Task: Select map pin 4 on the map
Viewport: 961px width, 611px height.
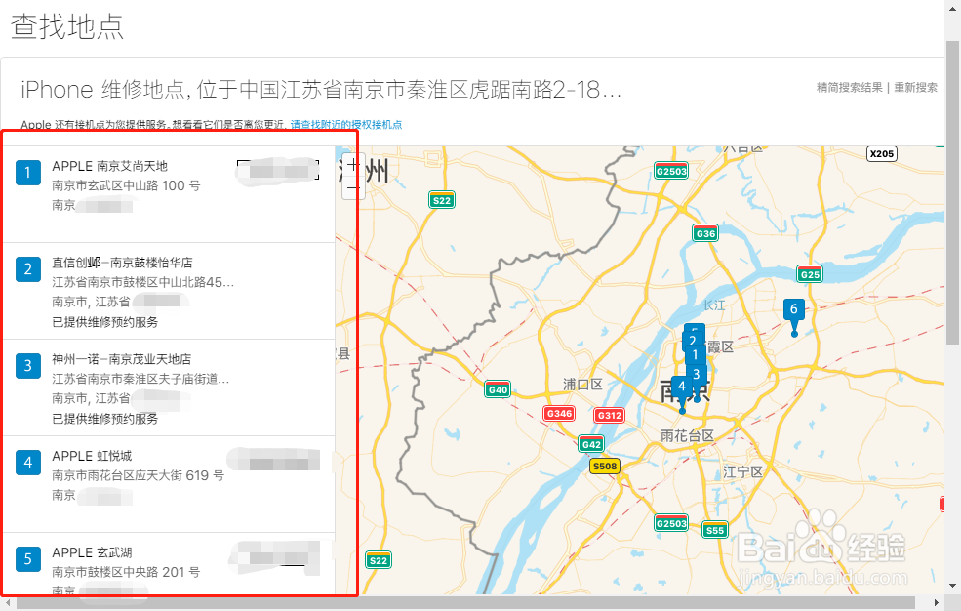Action: (x=681, y=387)
